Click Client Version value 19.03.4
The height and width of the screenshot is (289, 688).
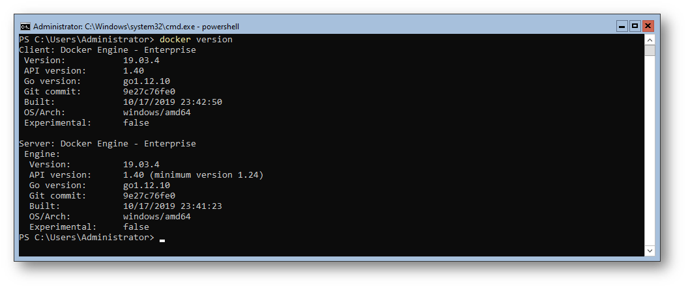pyautogui.click(x=141, y=61)
